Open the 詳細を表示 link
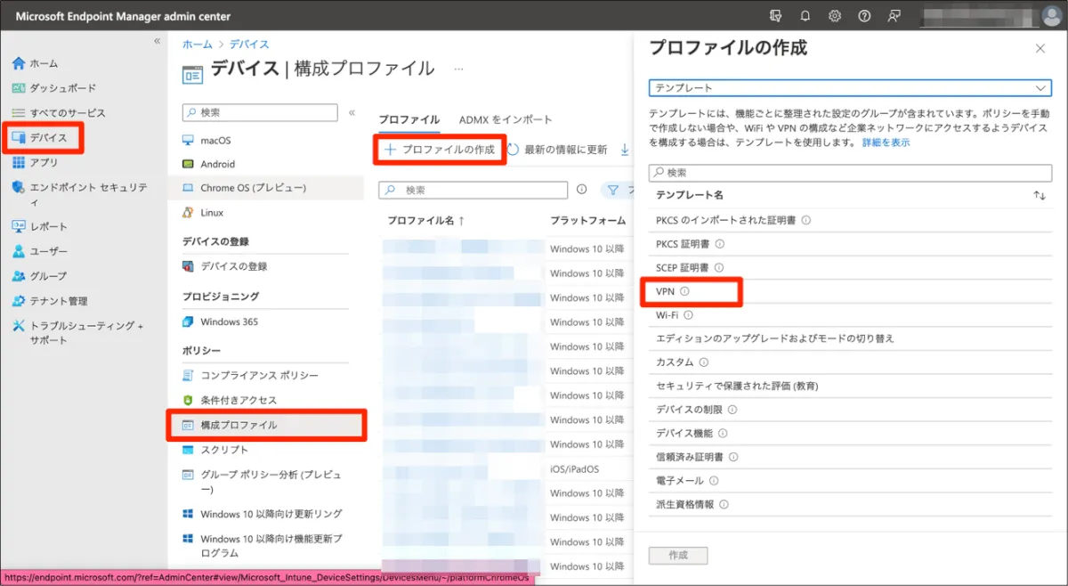Image resolution: width=1068 pixels, height=586 pixels. click(x=886, y=142)
